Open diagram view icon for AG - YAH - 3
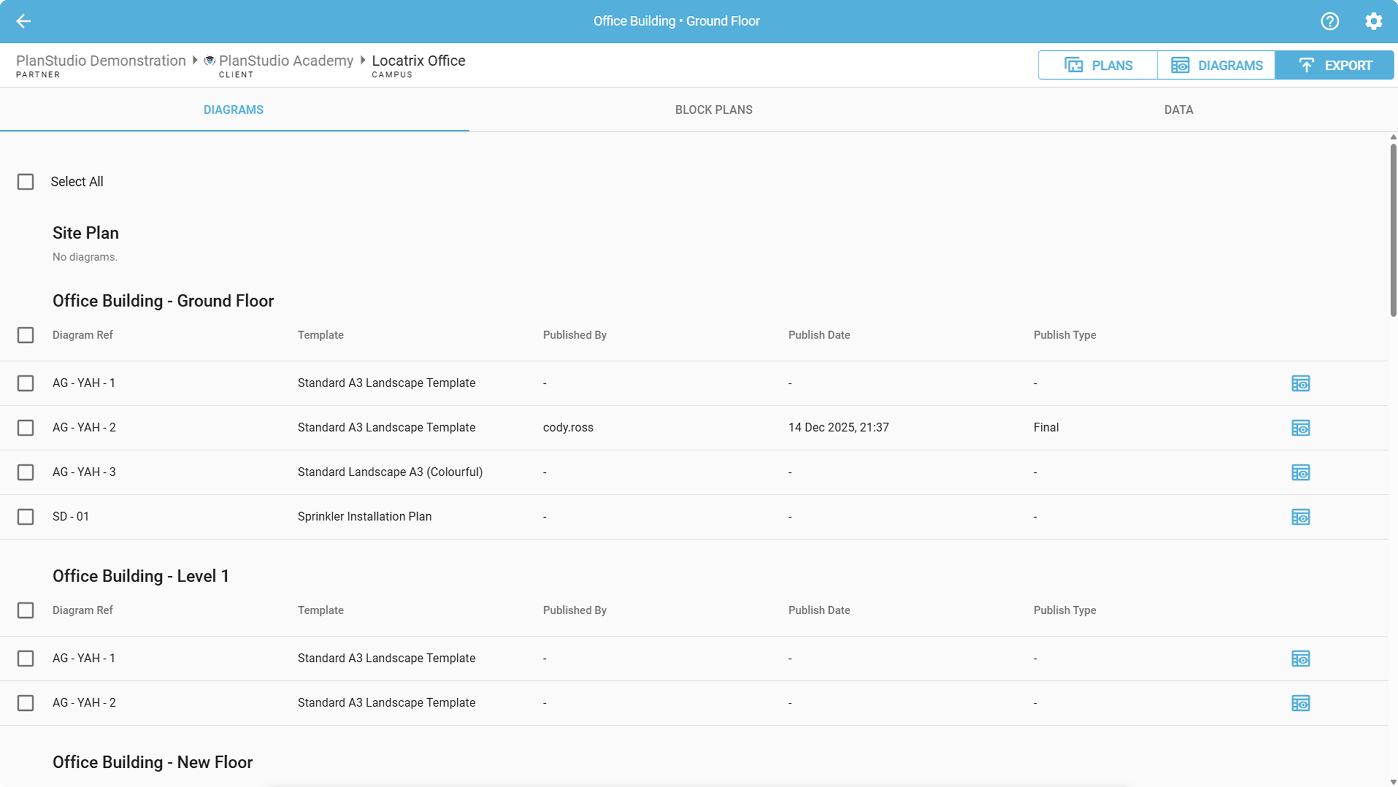The height and width of the screenshot is (787, 1398). point(1300,472)
